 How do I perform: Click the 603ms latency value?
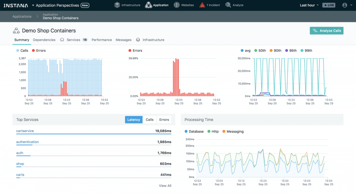(166, 164)
